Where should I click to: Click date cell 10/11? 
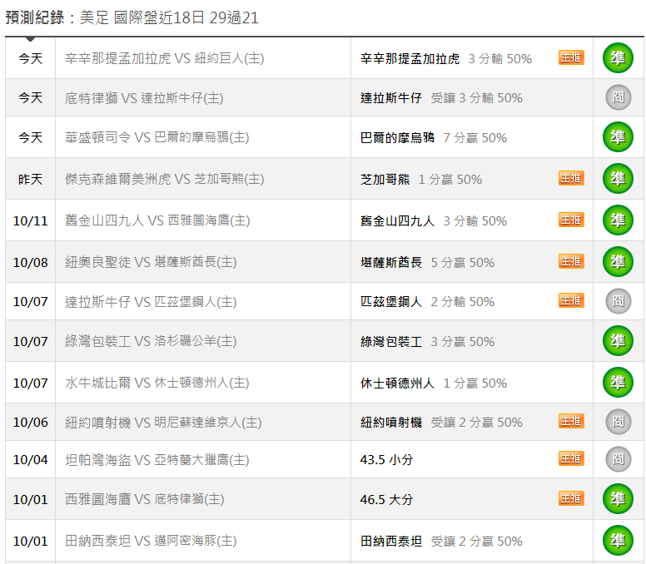coord(31,220)
